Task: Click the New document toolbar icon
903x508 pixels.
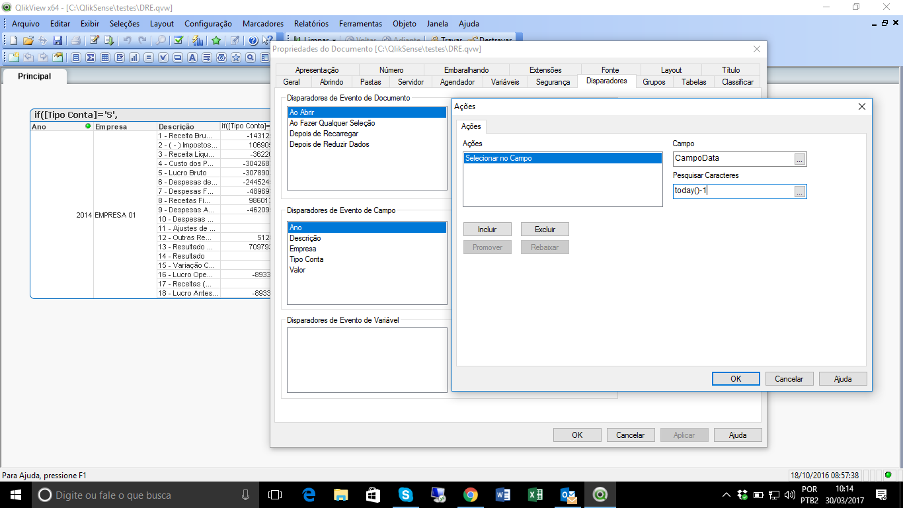Action: tap(14, 40)
